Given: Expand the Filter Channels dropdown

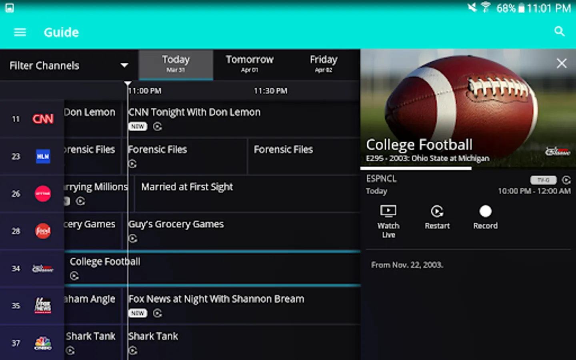Looking at the screenshot, I should point(69,65).
